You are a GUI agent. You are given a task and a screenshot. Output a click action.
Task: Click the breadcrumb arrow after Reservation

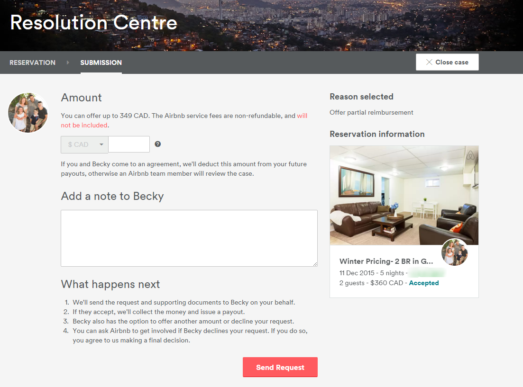coord(68,63)
